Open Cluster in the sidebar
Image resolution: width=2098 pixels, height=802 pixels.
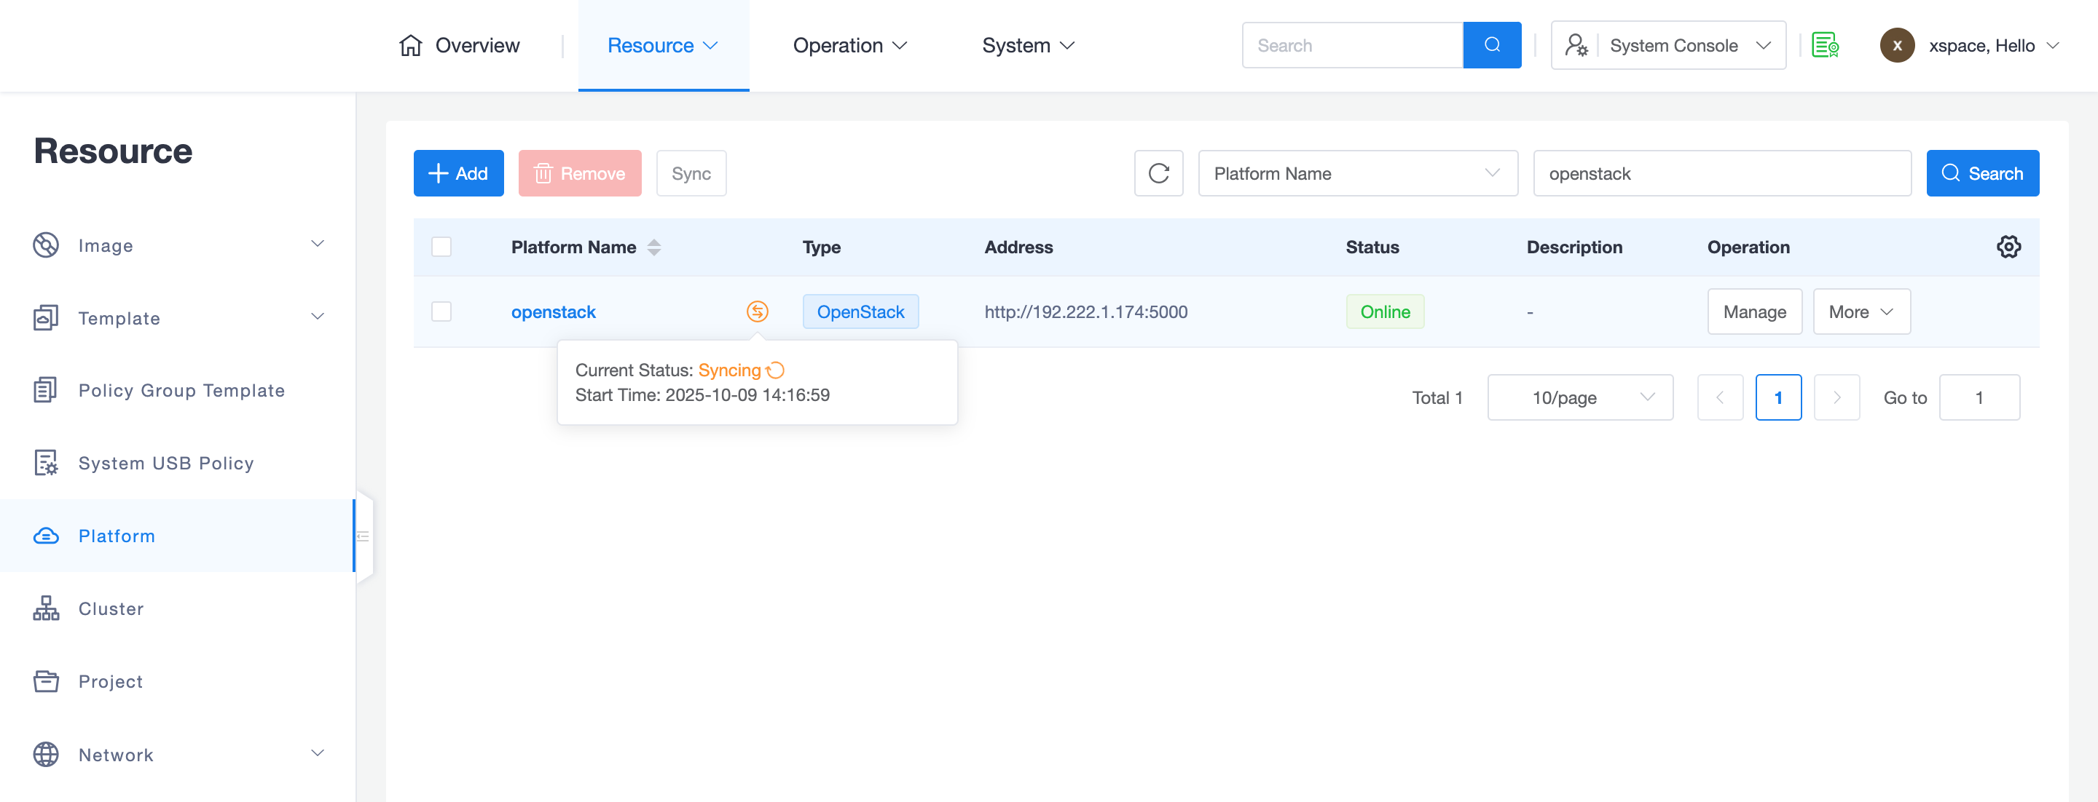click(x=111, y=608)
